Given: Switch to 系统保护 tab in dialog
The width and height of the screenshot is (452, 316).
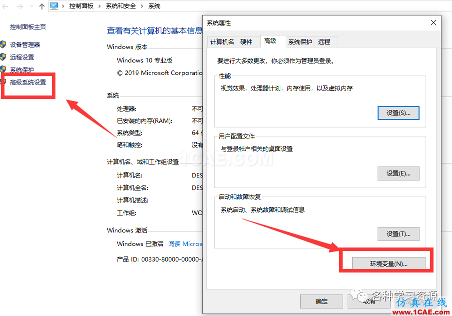Looking at the screenshot, I should tap(300, 42).
